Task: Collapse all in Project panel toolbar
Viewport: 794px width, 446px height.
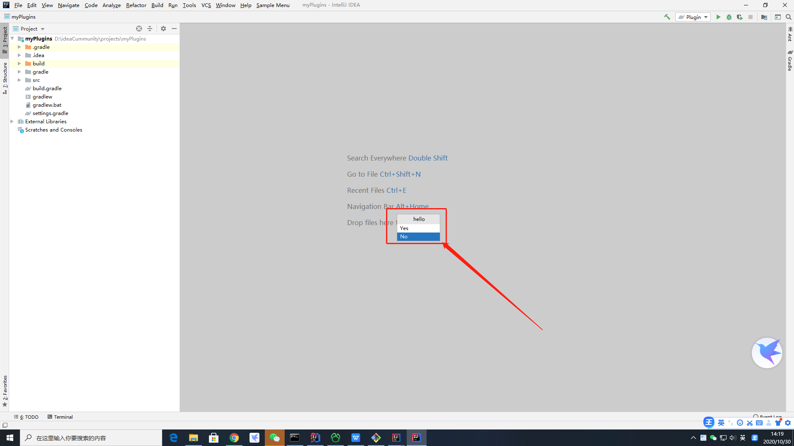Action: pyautogui.click(x=150, y=29)
